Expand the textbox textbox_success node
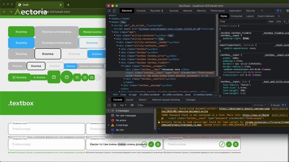 coord(119,59)
